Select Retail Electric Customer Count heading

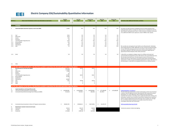[x=25, y=107]
